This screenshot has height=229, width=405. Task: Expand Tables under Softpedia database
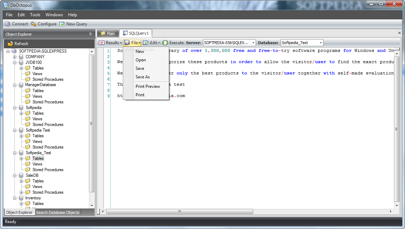(x=22, y=113)
